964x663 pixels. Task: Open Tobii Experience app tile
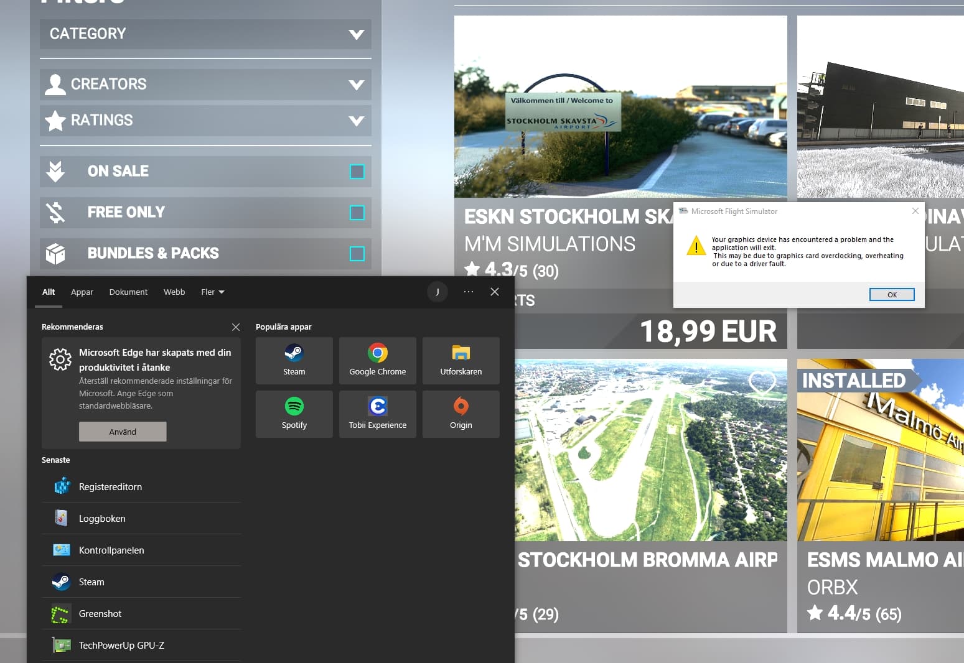click(377, 414)
